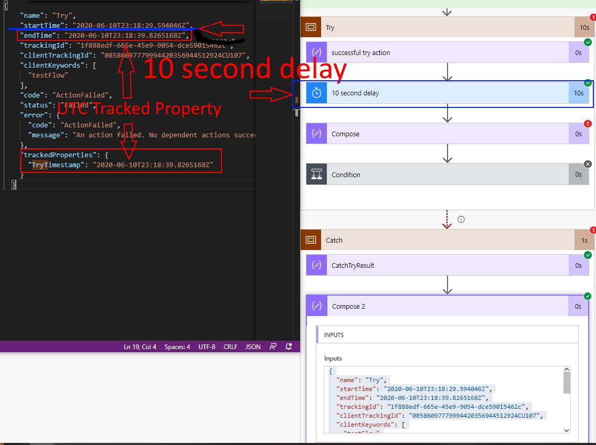Click the "clientTrackingId" line in editor
This screenshot has height=445, width=596.
coord(134,55)
